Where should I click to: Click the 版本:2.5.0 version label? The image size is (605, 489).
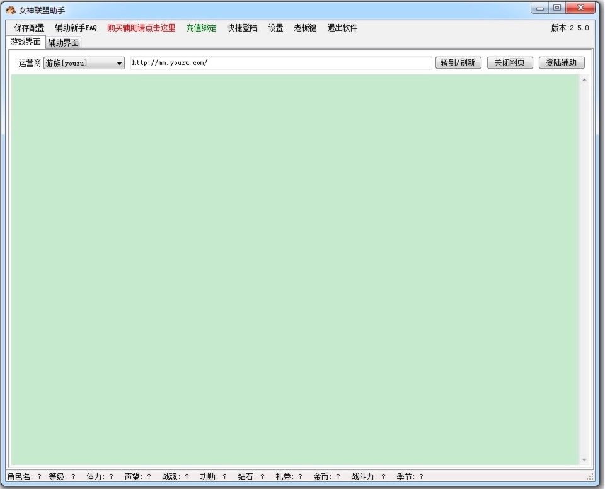point(570,28)
